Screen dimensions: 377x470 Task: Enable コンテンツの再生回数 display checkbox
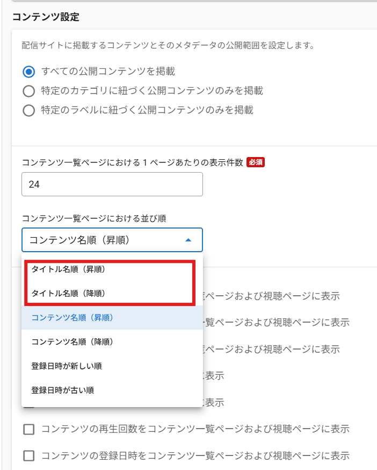28,429
